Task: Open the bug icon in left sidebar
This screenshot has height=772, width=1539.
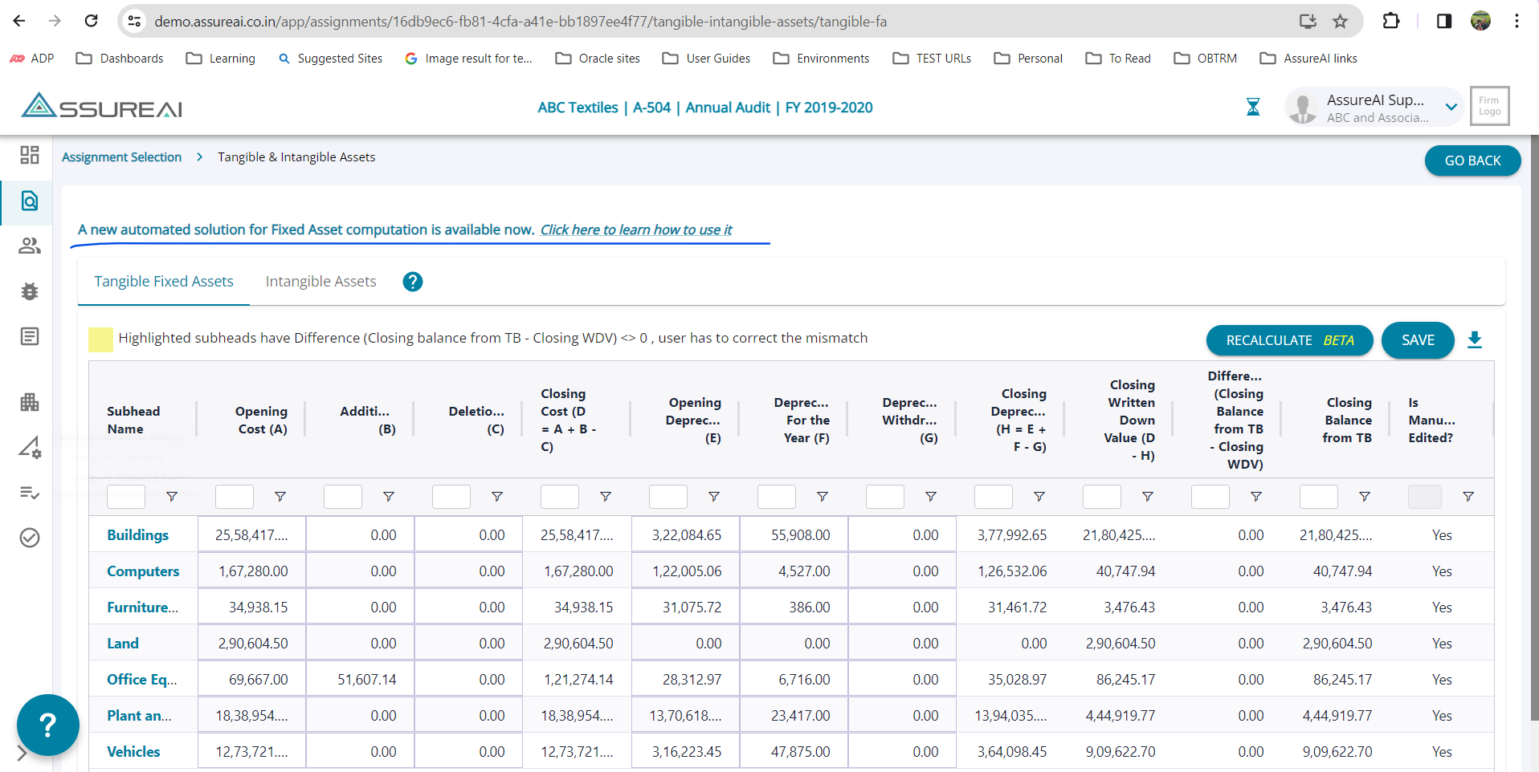Action: point(30,291)
